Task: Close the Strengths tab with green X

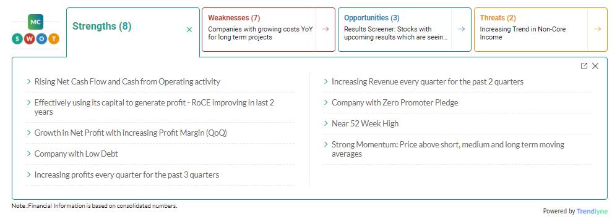Action: point(189,30)
